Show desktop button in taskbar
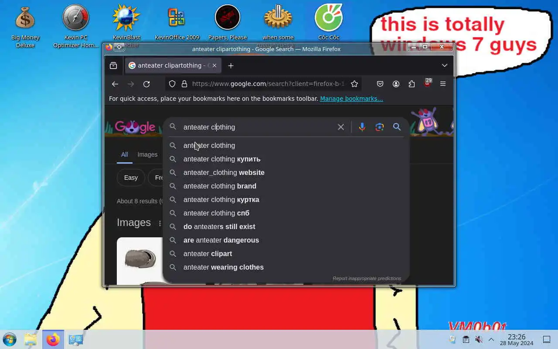The width and height of the screenshot is (558, 349). 547,339
